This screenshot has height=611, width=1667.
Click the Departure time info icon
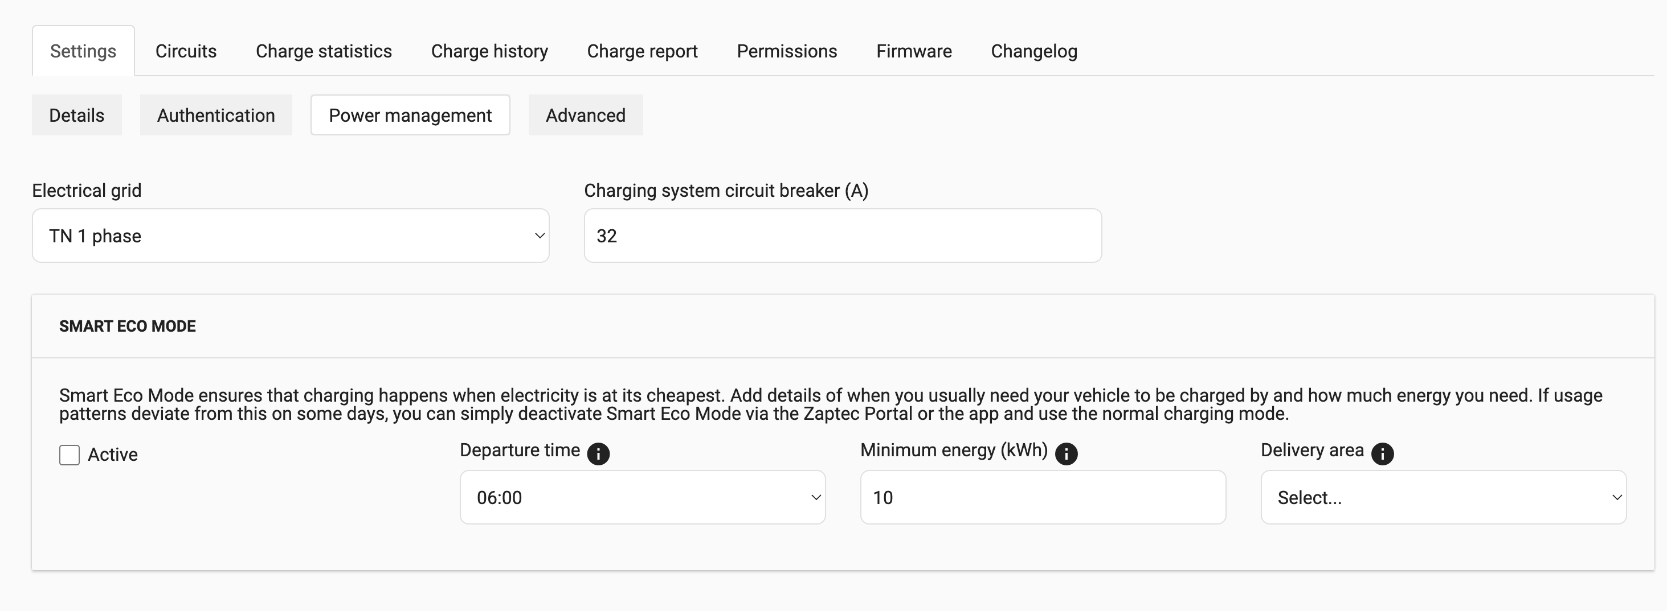(598, 453)
